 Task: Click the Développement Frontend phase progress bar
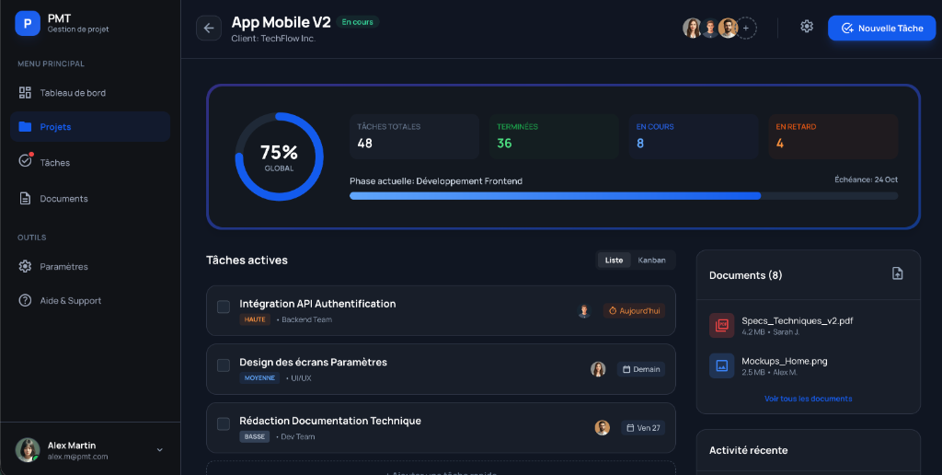(624, 196)
